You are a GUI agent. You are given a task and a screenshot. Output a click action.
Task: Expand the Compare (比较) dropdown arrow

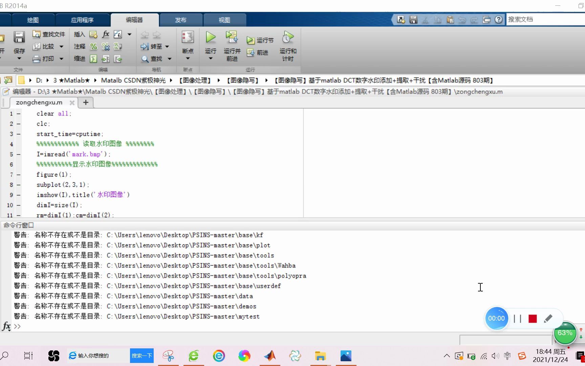click(61, 46)
